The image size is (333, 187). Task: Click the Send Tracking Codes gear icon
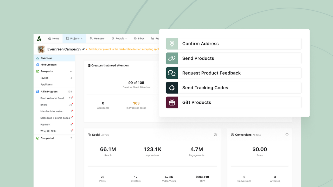pyautogui.click(x=172, y=88)
